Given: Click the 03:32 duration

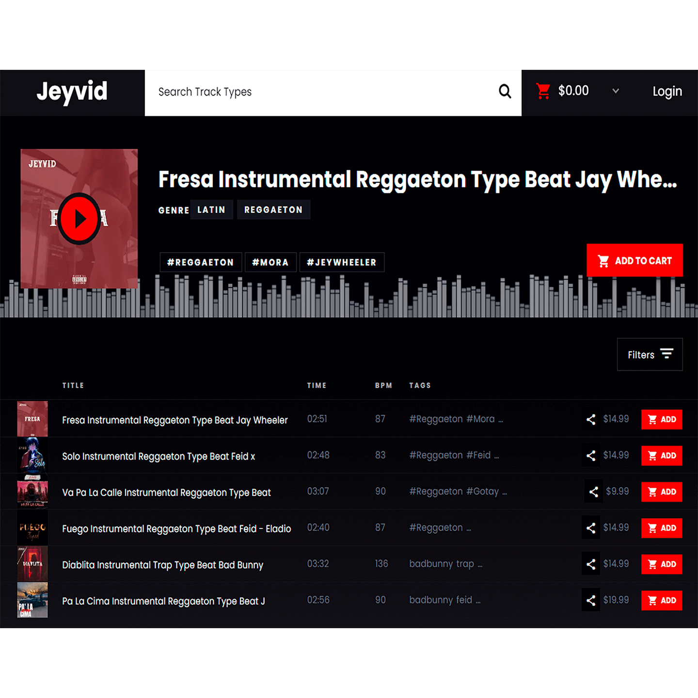Looking at the screenshot, I should (x=318, y=564).
